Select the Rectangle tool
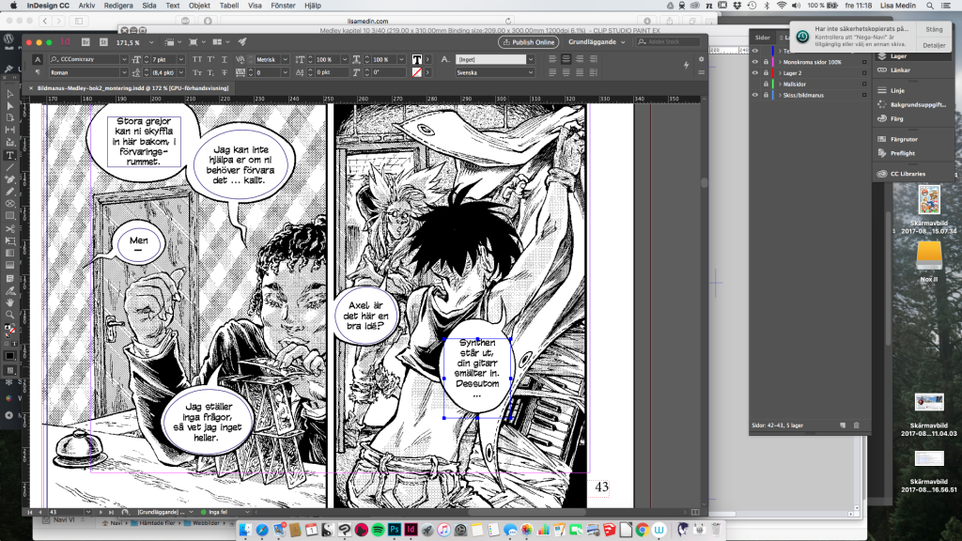This screenshot has height=541, width=962. pos(10,216)
